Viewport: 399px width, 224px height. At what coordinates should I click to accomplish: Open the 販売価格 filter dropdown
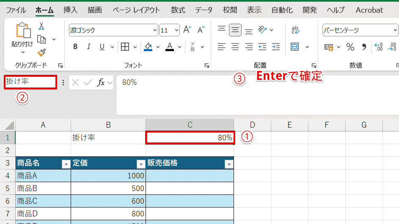pos(229,164)
